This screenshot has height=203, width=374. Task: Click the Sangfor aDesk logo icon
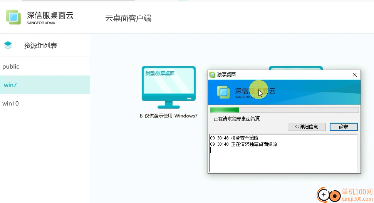[x=13, y=17]
